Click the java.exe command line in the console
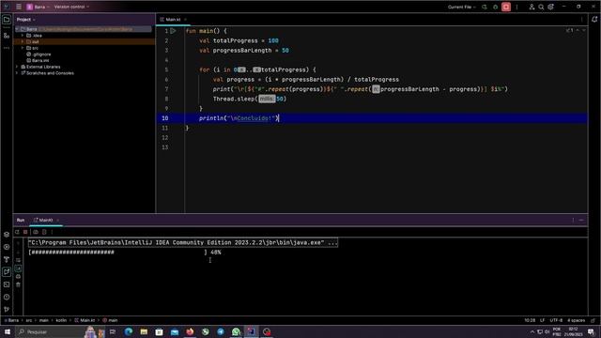The width and height of the screenshot is (601, 338). 183,242
